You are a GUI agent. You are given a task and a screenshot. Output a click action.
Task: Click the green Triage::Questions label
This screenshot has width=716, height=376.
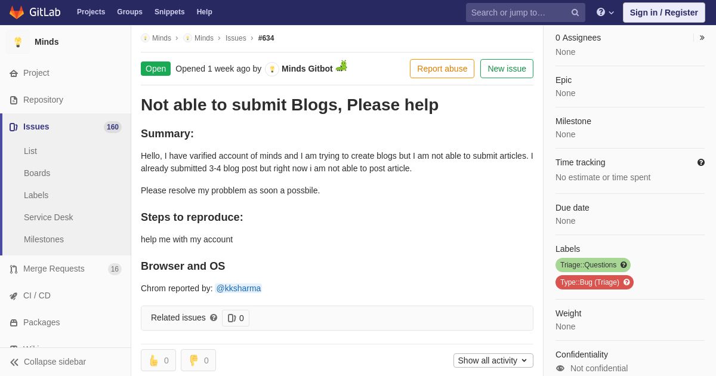(588, 265)
